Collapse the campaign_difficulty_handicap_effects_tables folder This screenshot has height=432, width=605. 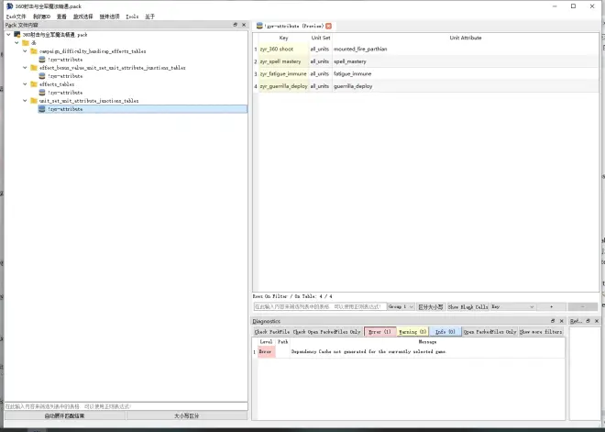pos(26,51)
